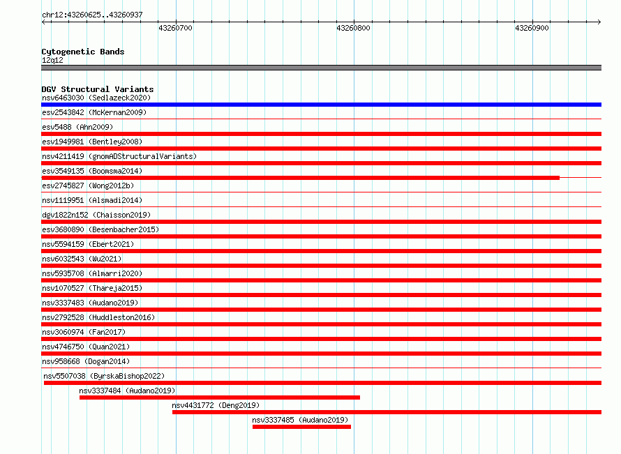
Task: Click the red nsv4431772 Deng2019 bar
Action: [387, 412]
